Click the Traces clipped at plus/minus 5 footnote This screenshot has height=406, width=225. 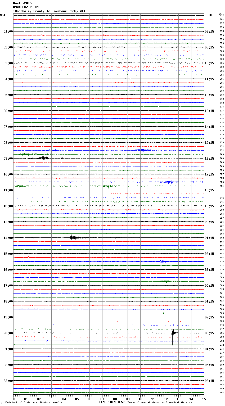[160, 403]
